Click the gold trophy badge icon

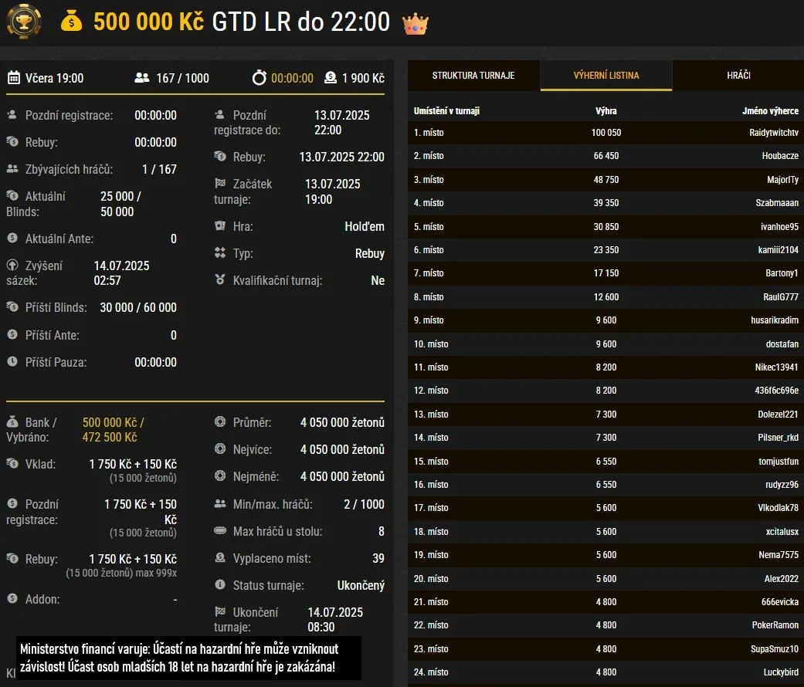[x=24, y=22]
